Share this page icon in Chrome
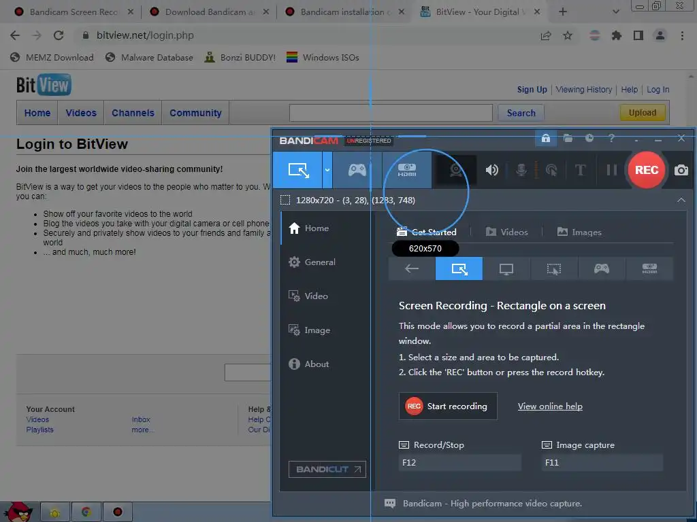The width and height of the screenshot is (697, 522). point(545,35)
